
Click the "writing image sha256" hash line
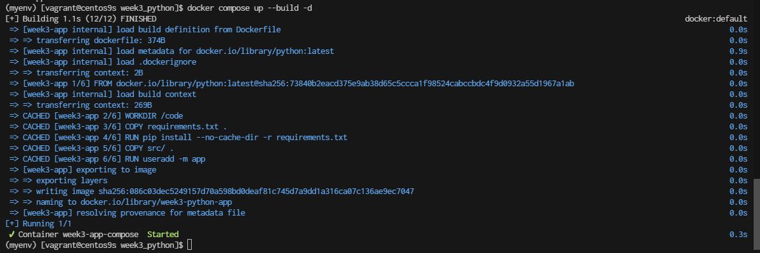point(212,191)
